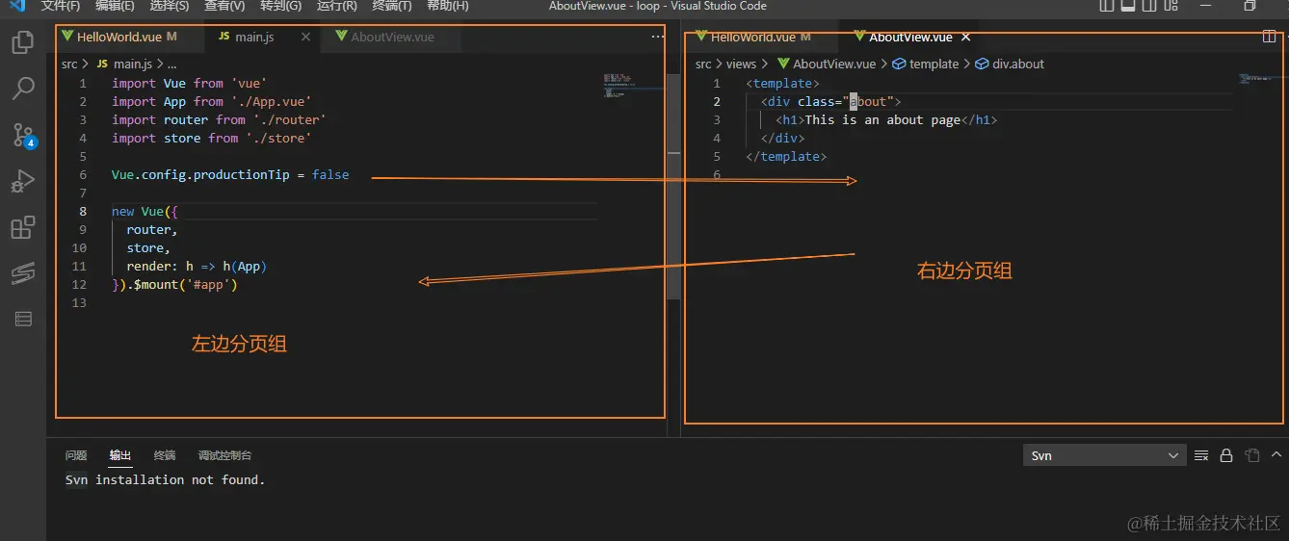Image resolution: width=1289 pixels, height=541 pixels.
Task: Open the 文件(F) menu
Action: point(60,6)
